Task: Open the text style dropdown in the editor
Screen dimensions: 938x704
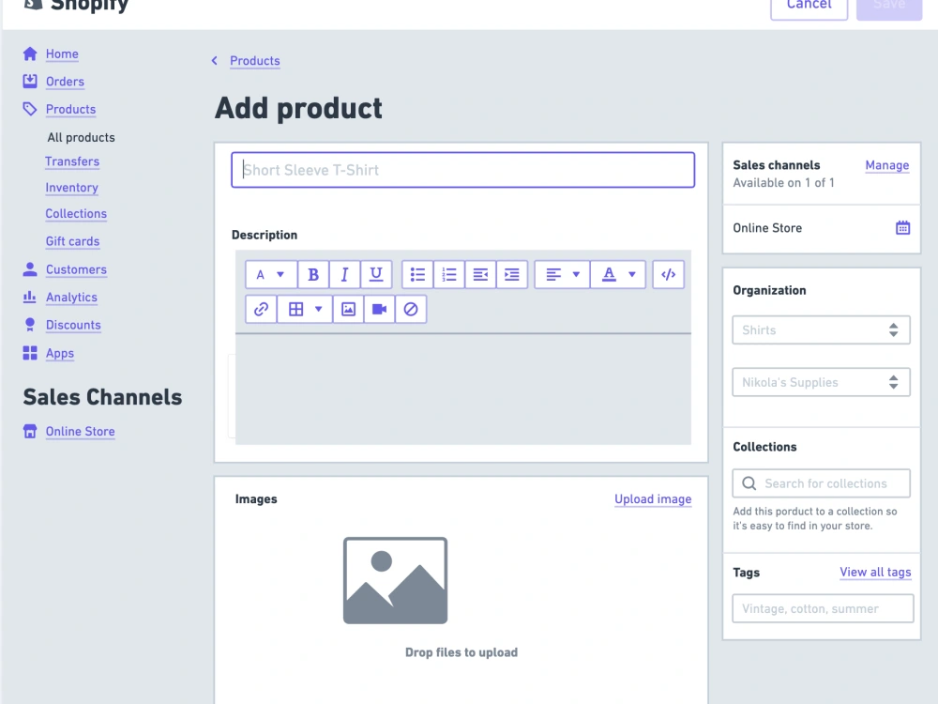Action: point(271,274)
